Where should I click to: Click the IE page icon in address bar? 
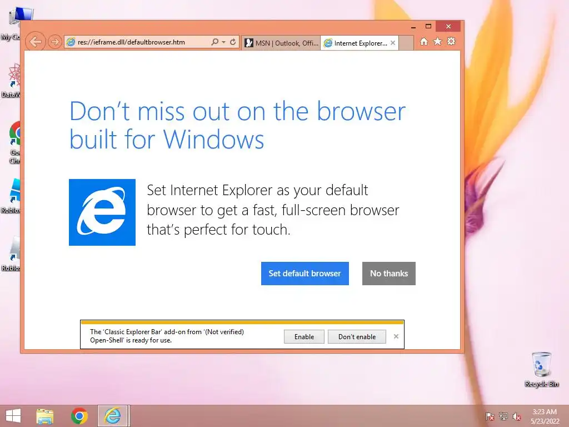[71, 42]
